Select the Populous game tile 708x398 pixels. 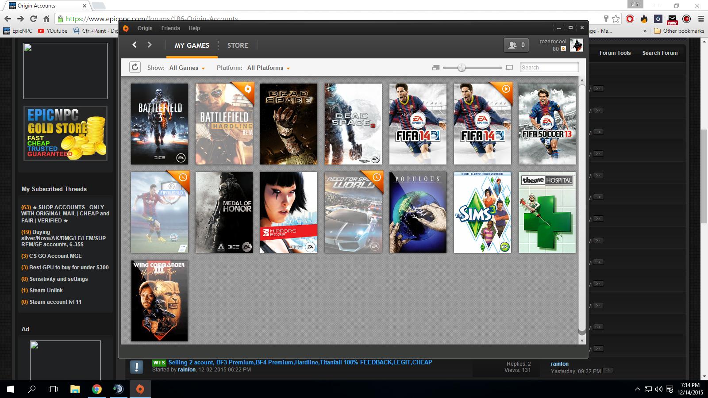click(418, 212)
